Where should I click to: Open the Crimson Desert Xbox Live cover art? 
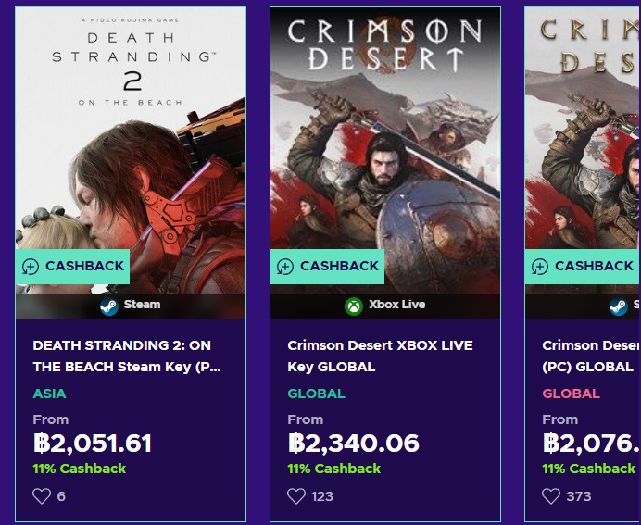pos(385,139)
